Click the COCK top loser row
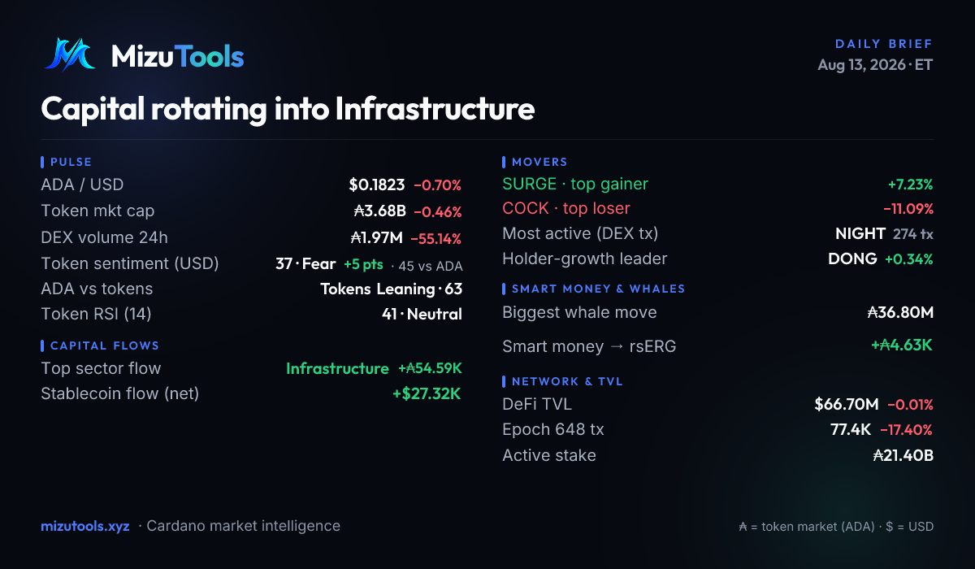 pyautogui.click(x=717, y=208)
